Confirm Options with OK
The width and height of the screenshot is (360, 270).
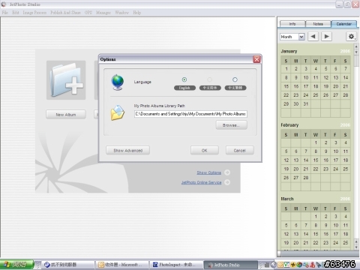205,151
